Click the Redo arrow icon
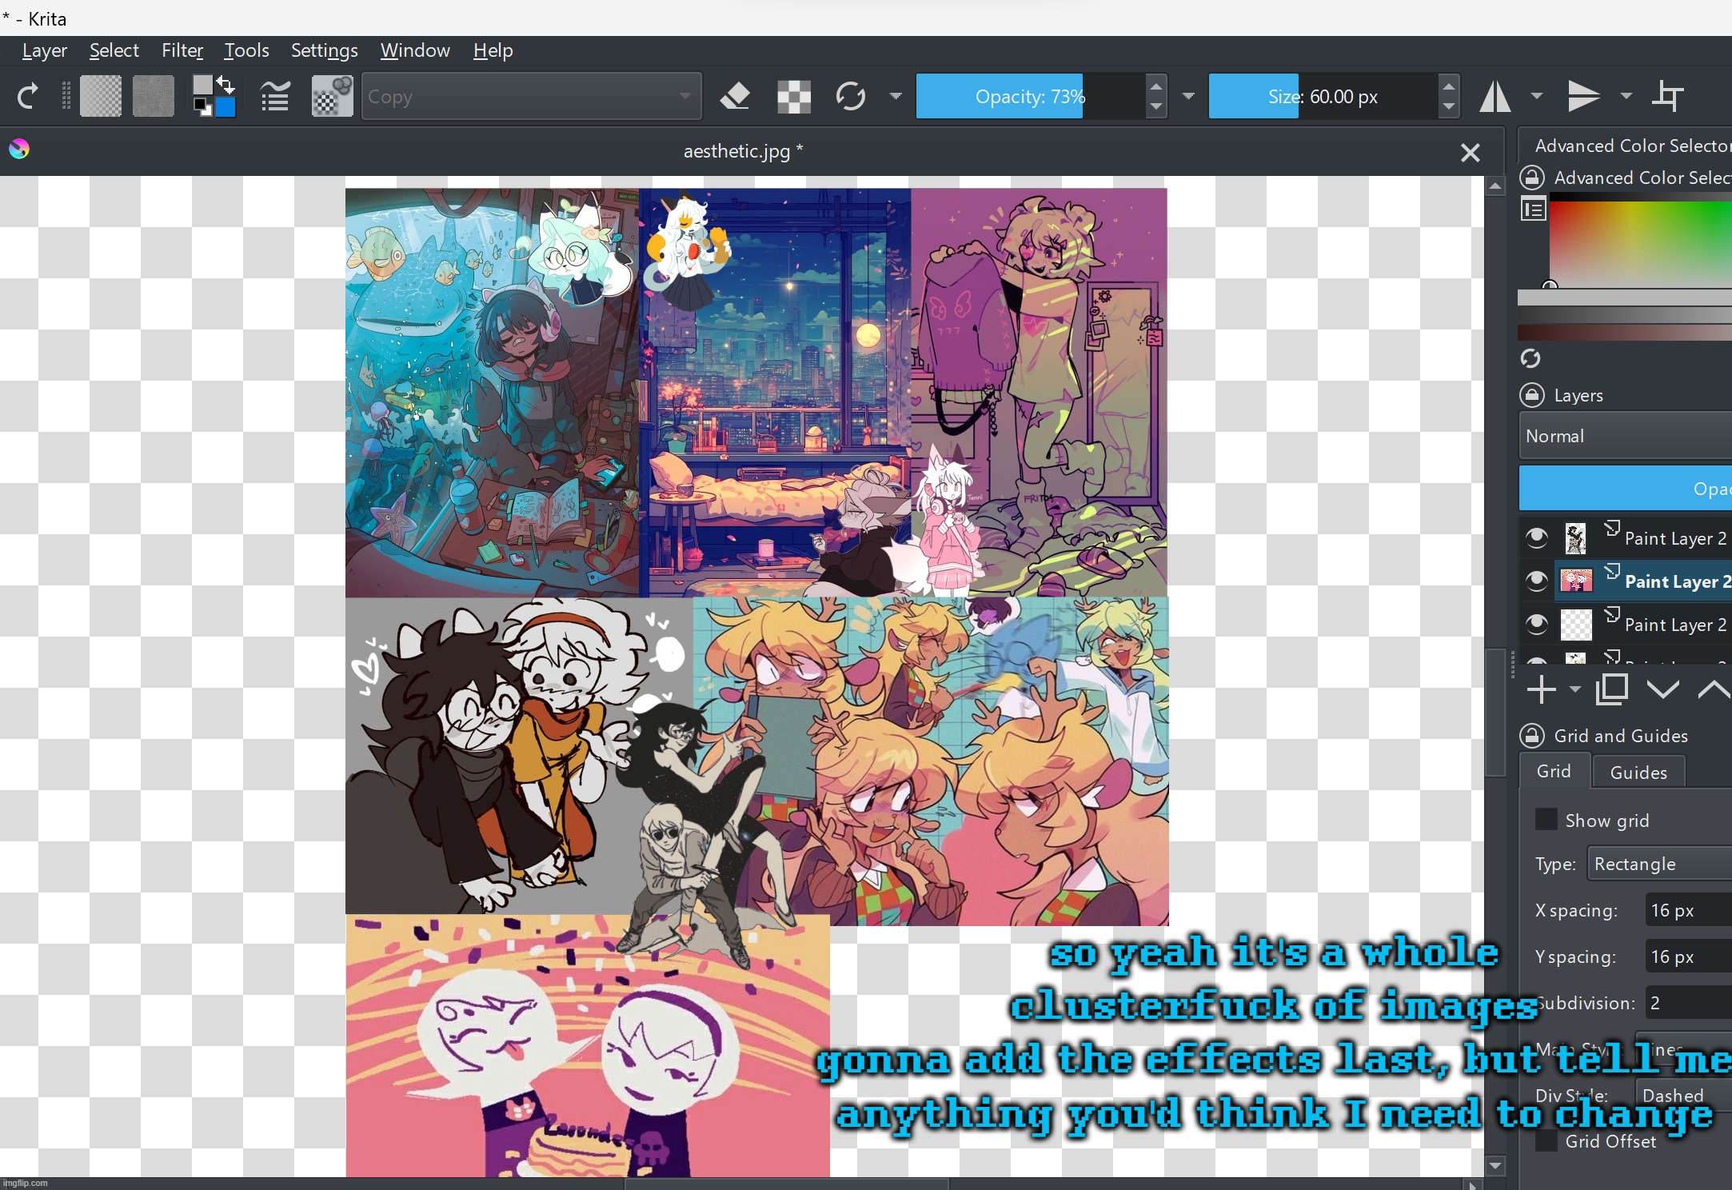This screenshot has height=1190, width=1732. (x=26, y=96)
